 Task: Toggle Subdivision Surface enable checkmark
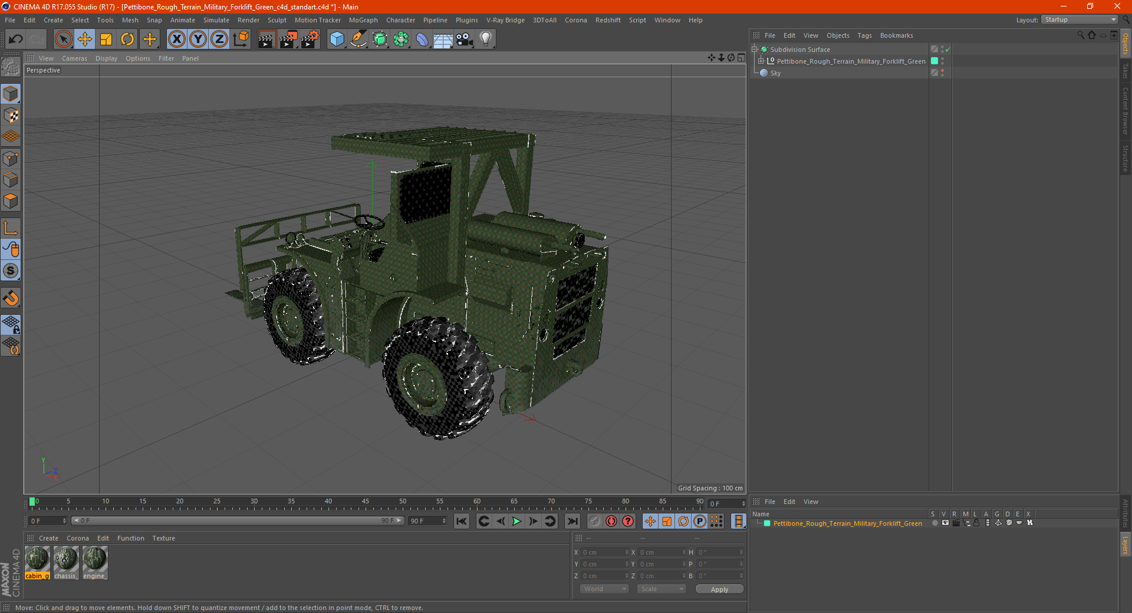click(x=947, y=50)
